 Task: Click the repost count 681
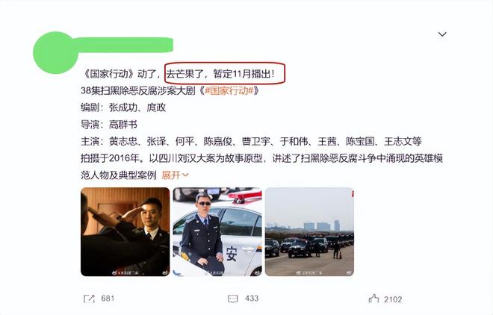[x=108, y=299]
